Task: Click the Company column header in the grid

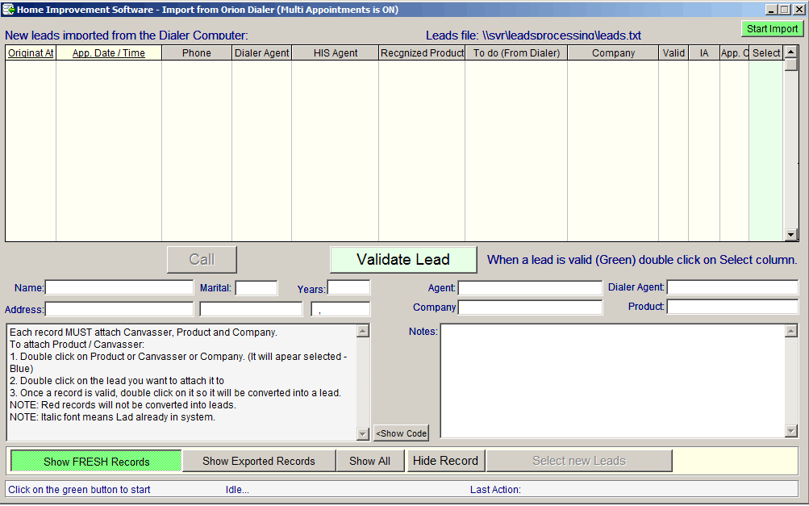Action: 613,52
